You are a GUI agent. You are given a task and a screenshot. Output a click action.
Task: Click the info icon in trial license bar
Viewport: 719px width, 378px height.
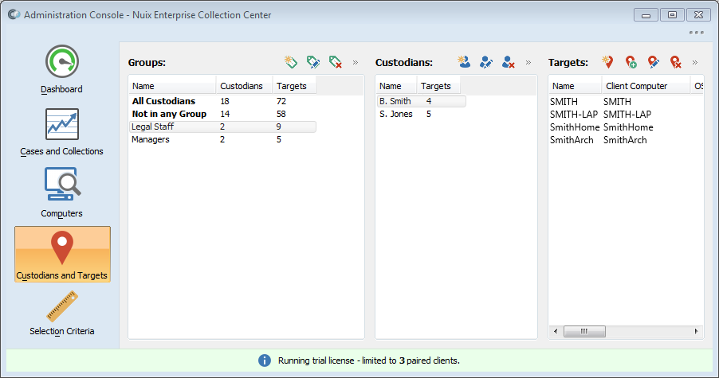[x=265, y=360]
